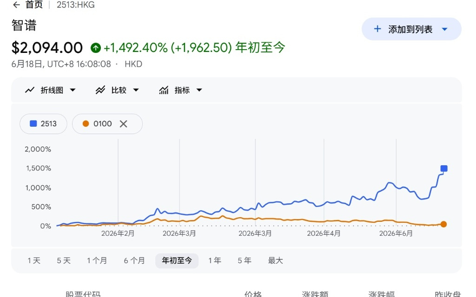Click the blue end marker on chart
This screenshot has height=297, width=476.
pos(444,168)
